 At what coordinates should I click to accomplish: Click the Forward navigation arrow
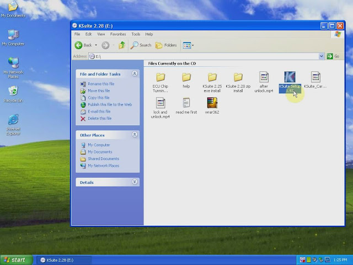pyautogui.click(x=105, y=45)
